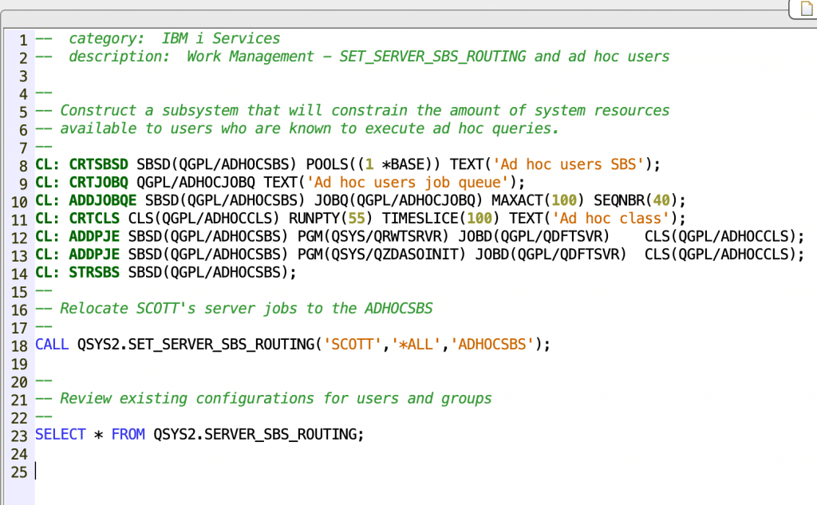Click line number 8 in the gutter

pos(24,165)
